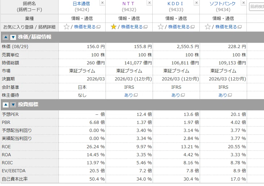Move 株価/基礎情報 section up with the up arrow
Image resolution: width=264 pixels, height=186 pixels.
[6, 37]
